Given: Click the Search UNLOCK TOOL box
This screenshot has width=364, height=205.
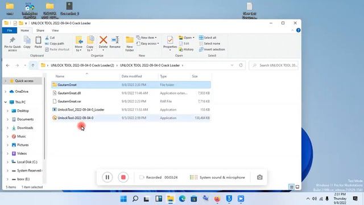Looking at the screenshot, I should click(x=274, y=65).
